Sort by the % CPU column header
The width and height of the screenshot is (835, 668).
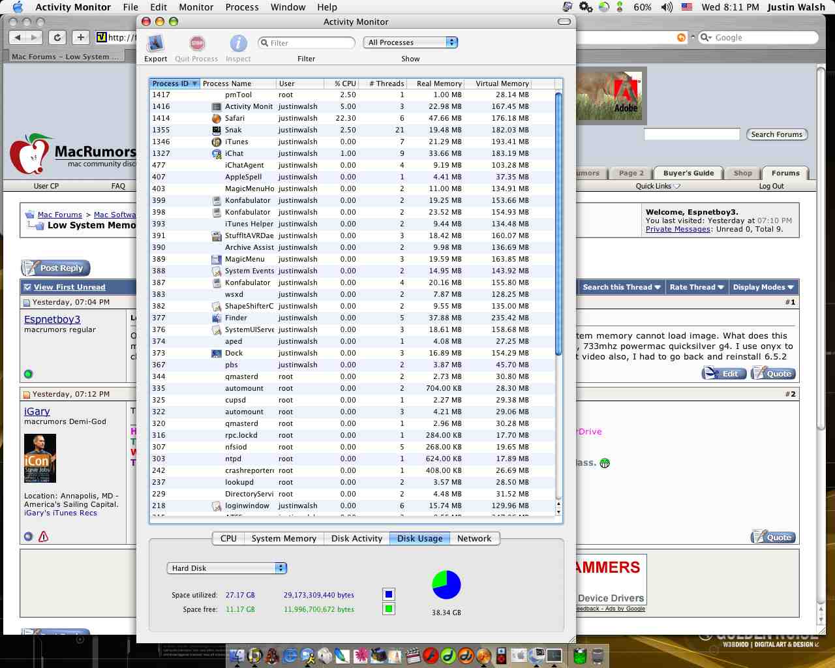341,83
